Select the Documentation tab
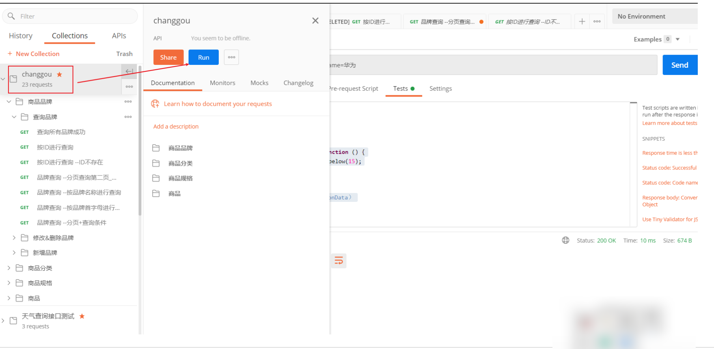The image size is (714, 349). tap(173, 83)
